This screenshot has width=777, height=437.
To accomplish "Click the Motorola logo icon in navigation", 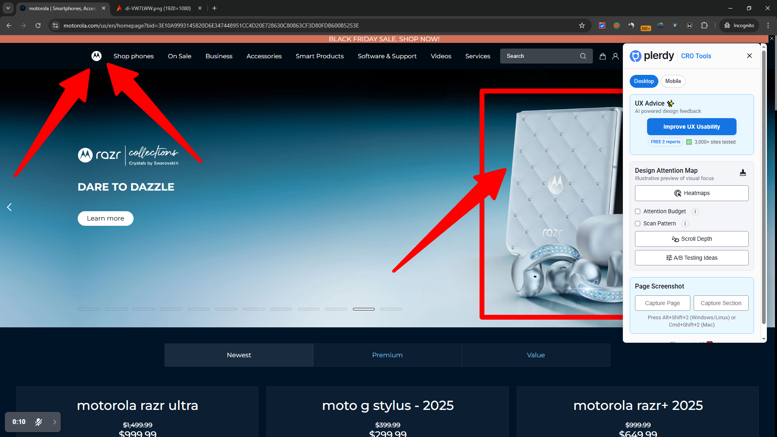I will 96,56.
